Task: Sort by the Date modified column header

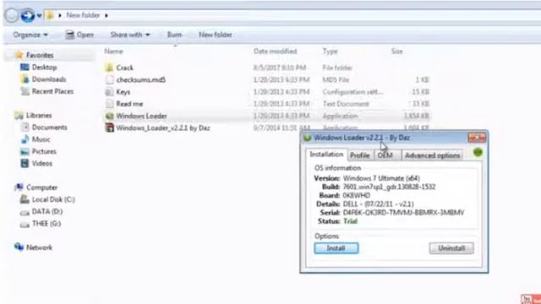Action: point(275,52)
